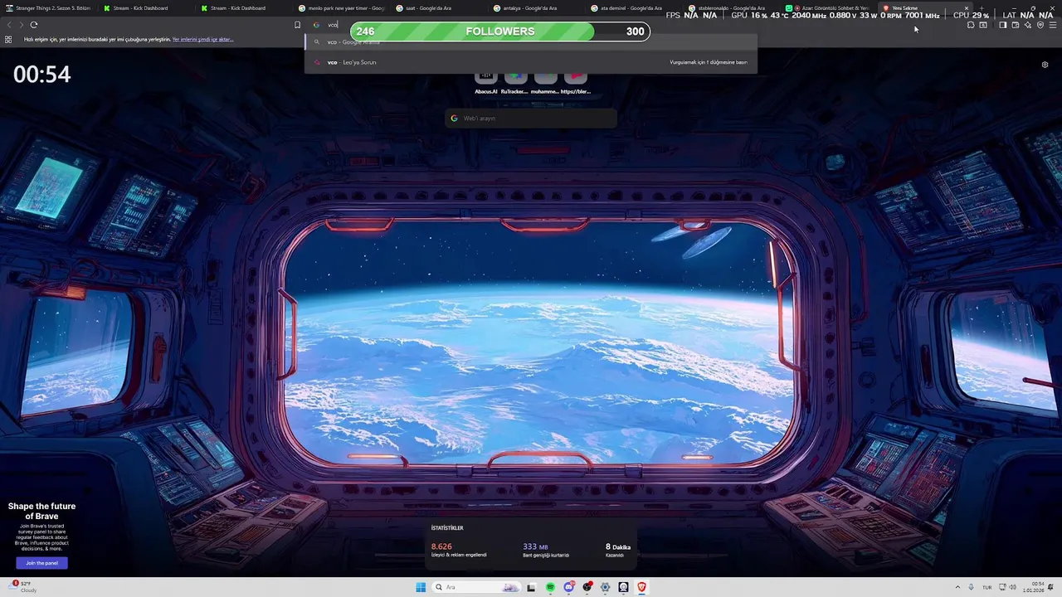Switch to saat - Google'da Ara tab
The height and width of the screenshot is (597, 1062).
click(x=438, y=8)
